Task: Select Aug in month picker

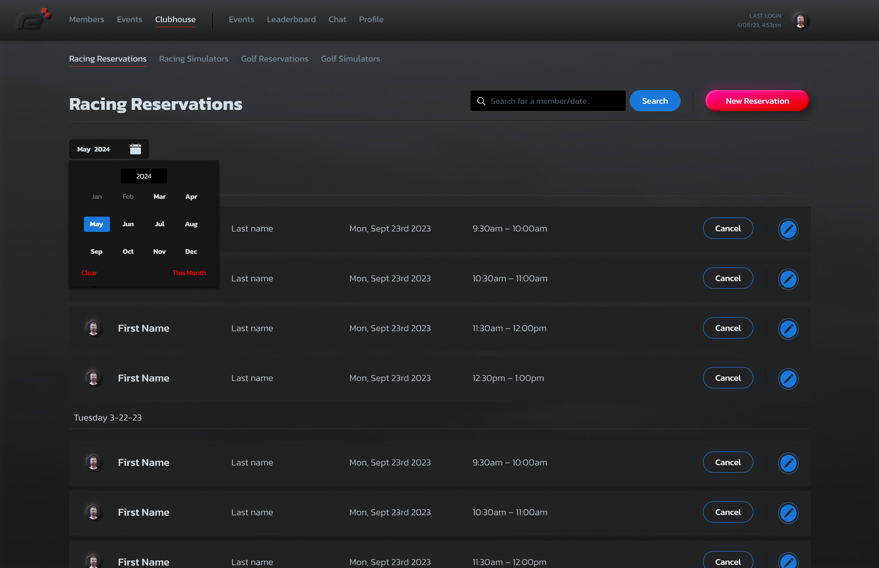Action: 191,224
